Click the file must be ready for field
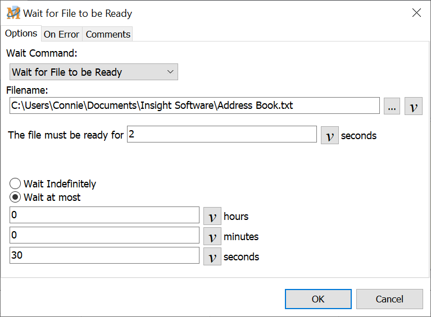Screen dimensions: 431x317 pos(221,135)
